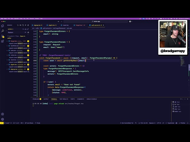View search results as tree icon
The image size is (190, 142).
[x=26, y=25]
